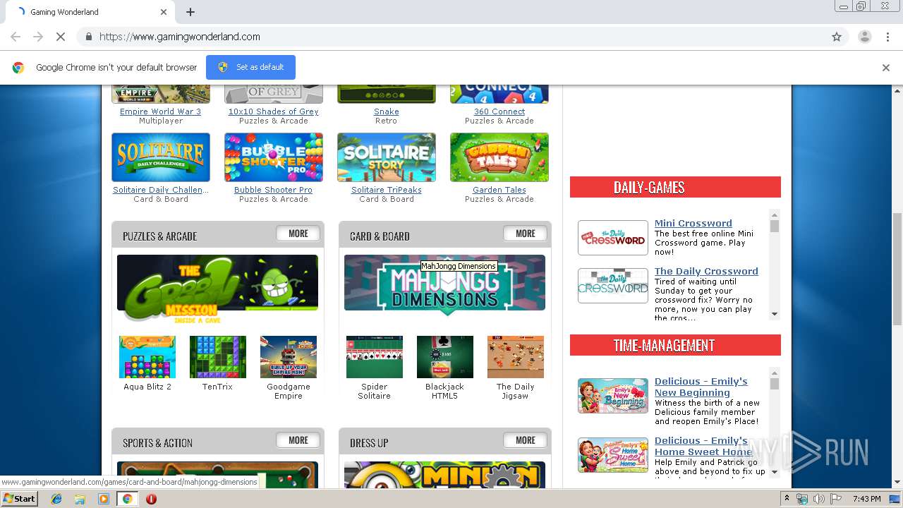
Task: Open the Solitaire TriPeaks text link
Action: coord(387,190)
